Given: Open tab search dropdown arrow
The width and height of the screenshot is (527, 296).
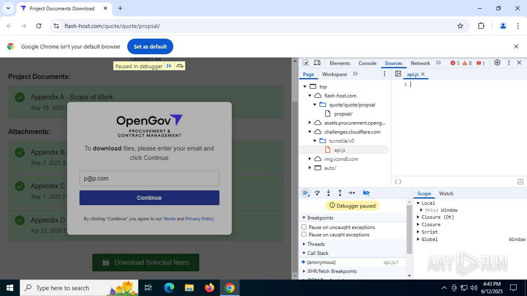Looking at the screenshot, I should 8,8.
